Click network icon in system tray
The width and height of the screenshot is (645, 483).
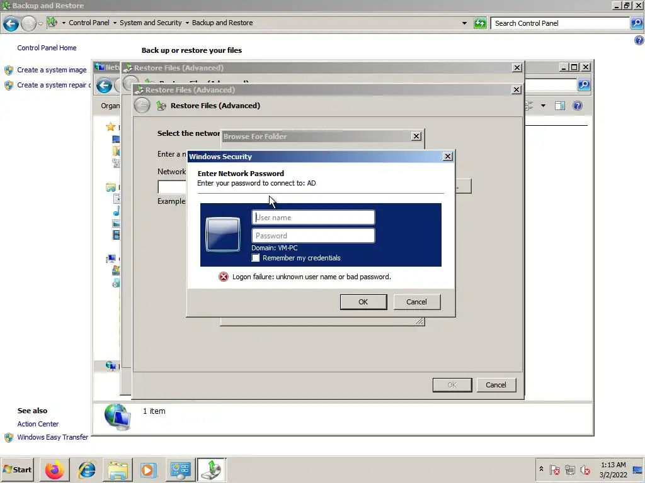coord(569,469)
